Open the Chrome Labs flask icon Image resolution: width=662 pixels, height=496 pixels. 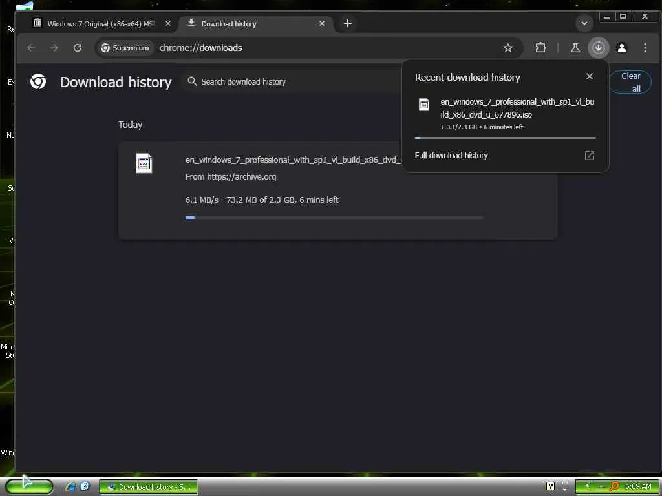pos(575,48)
